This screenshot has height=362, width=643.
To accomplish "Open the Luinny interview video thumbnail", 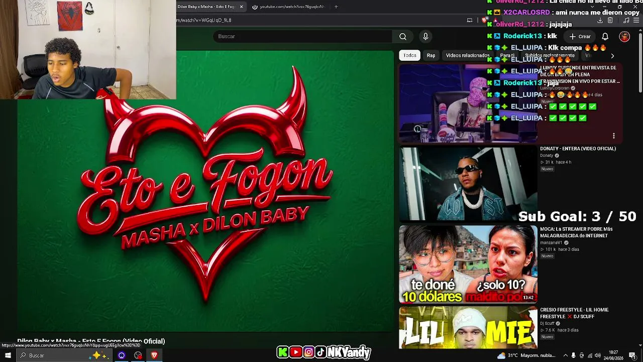I will pos(468,104).
